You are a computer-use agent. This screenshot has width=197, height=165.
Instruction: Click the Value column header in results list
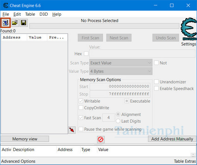(x=37, y=37)
